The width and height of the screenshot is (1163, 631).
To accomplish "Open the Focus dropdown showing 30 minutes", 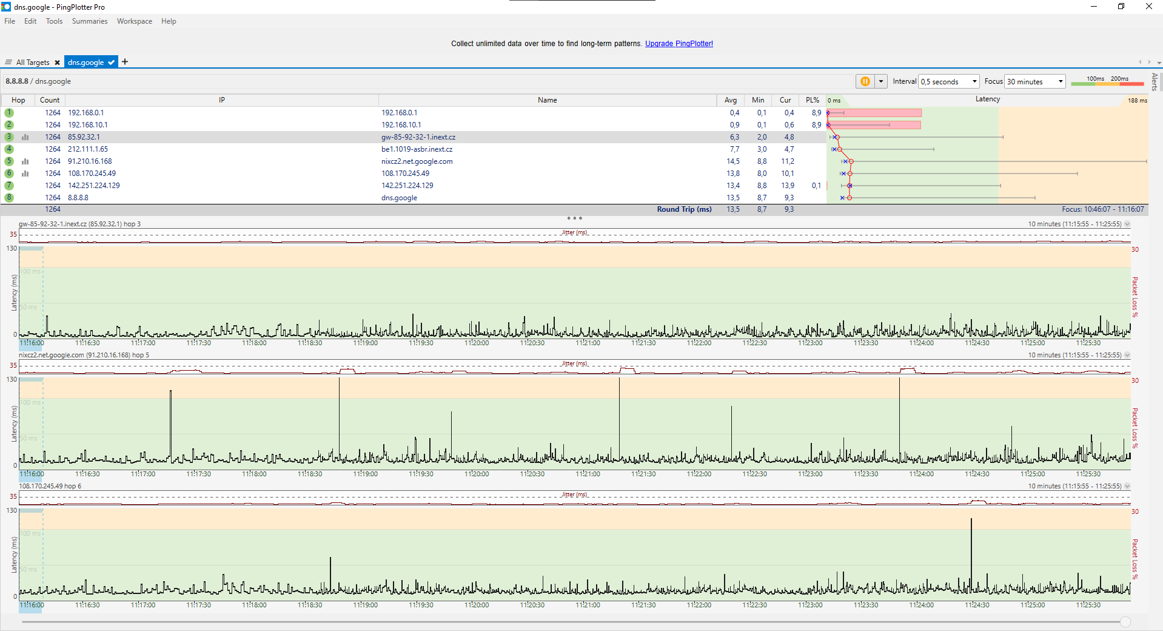I will coord(1035,81).
